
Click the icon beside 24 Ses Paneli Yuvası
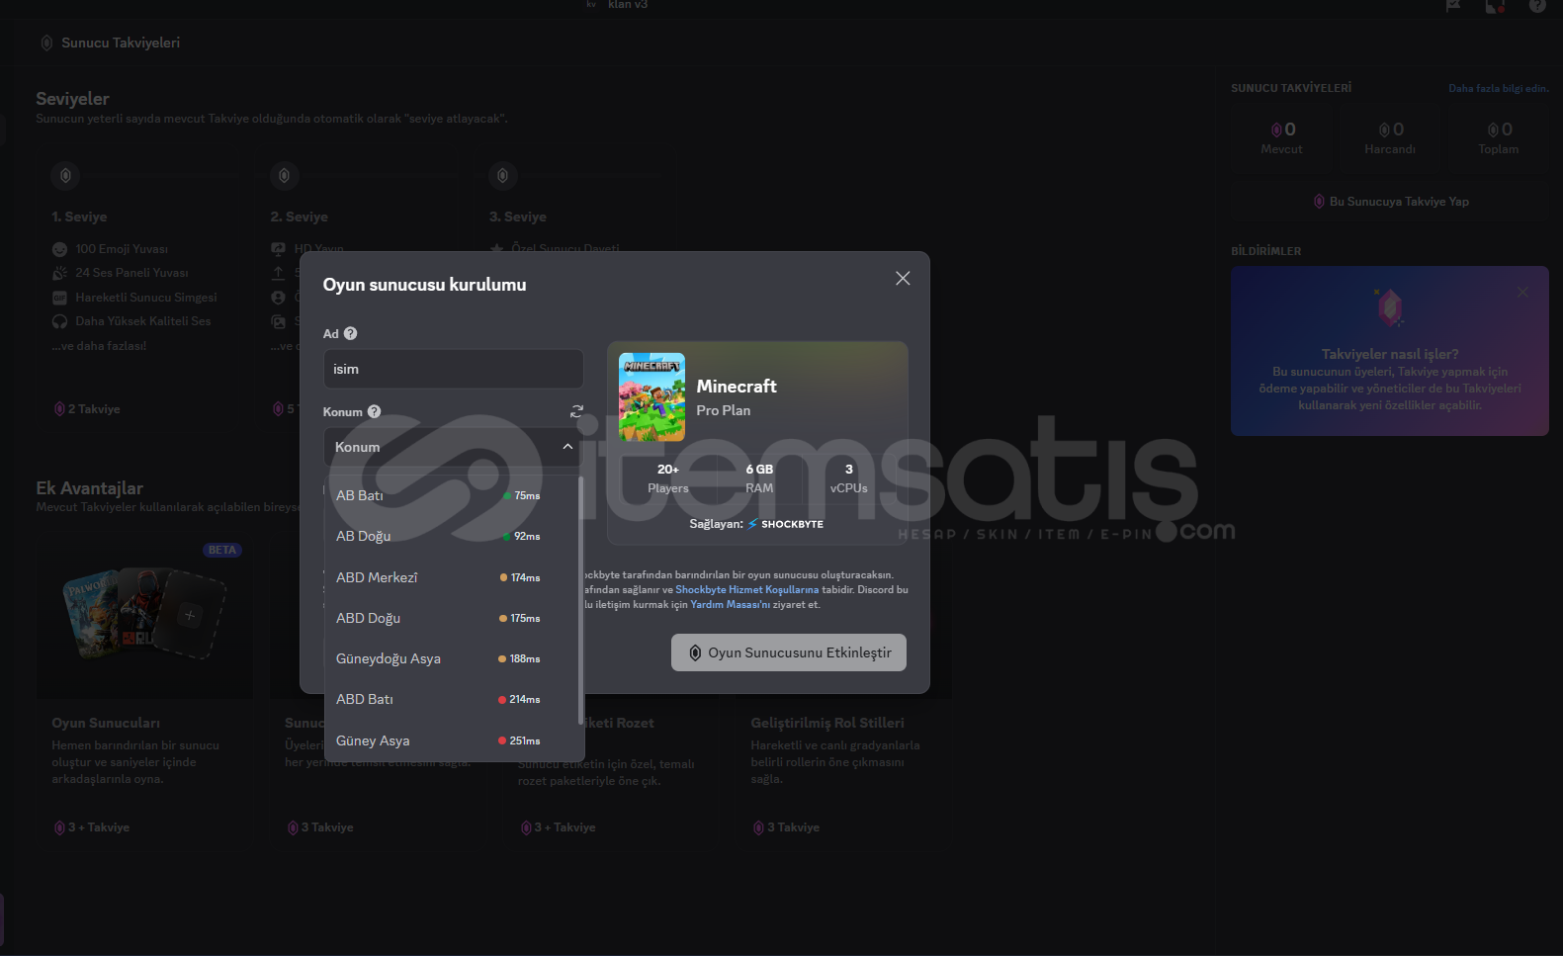click(59, 273)
